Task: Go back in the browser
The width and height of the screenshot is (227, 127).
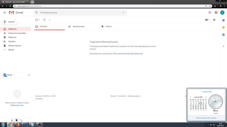Action: tap(2, 6)
